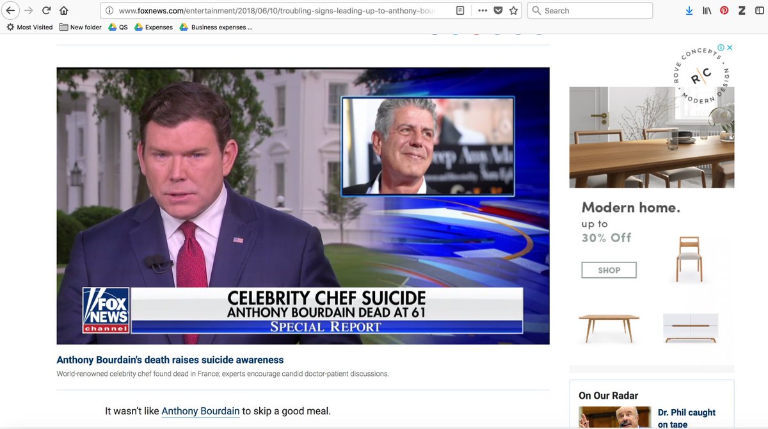Open the downloads panel
The width and height of the screenshot is (768, 429).
coord(689,11)
